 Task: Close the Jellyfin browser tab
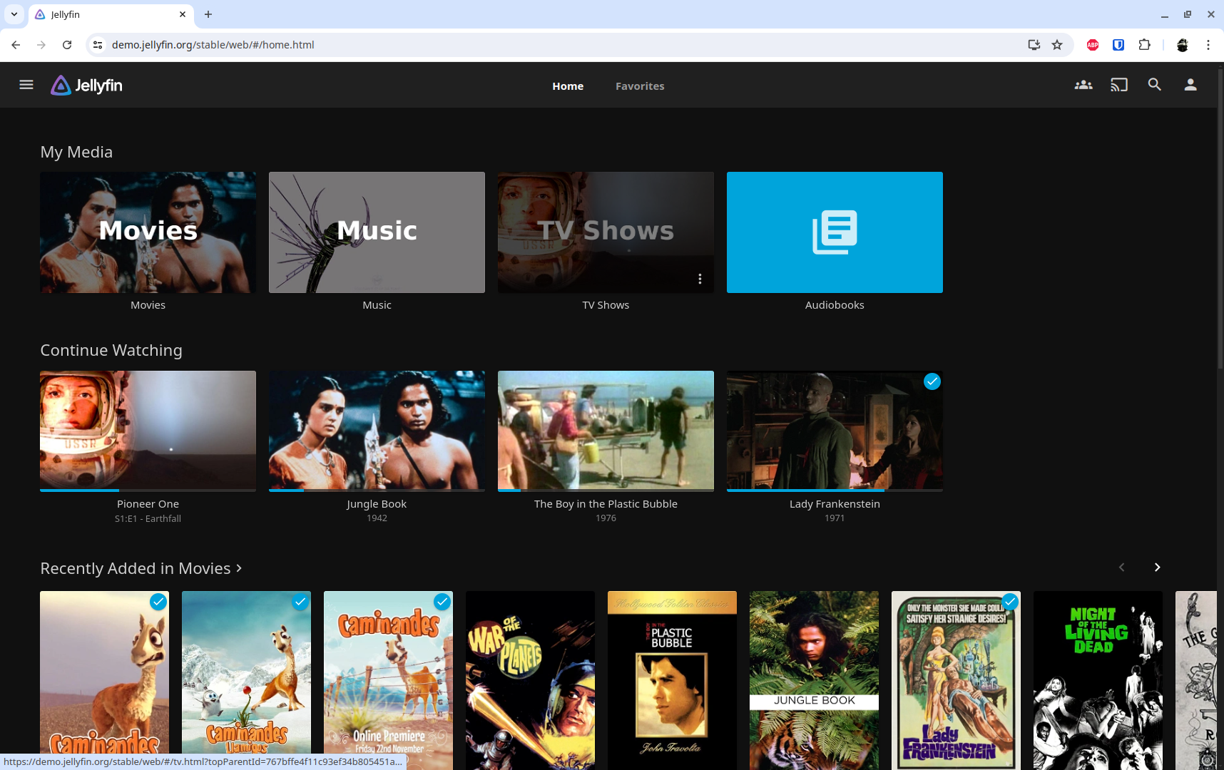(x=183, y=14)
